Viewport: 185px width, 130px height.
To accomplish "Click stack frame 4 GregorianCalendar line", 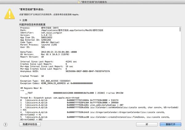I will (92, 113).
